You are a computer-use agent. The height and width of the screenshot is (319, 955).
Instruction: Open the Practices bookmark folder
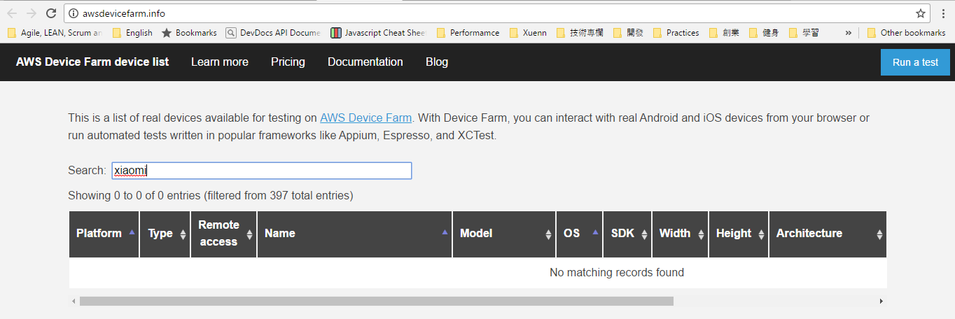[676, 33]
